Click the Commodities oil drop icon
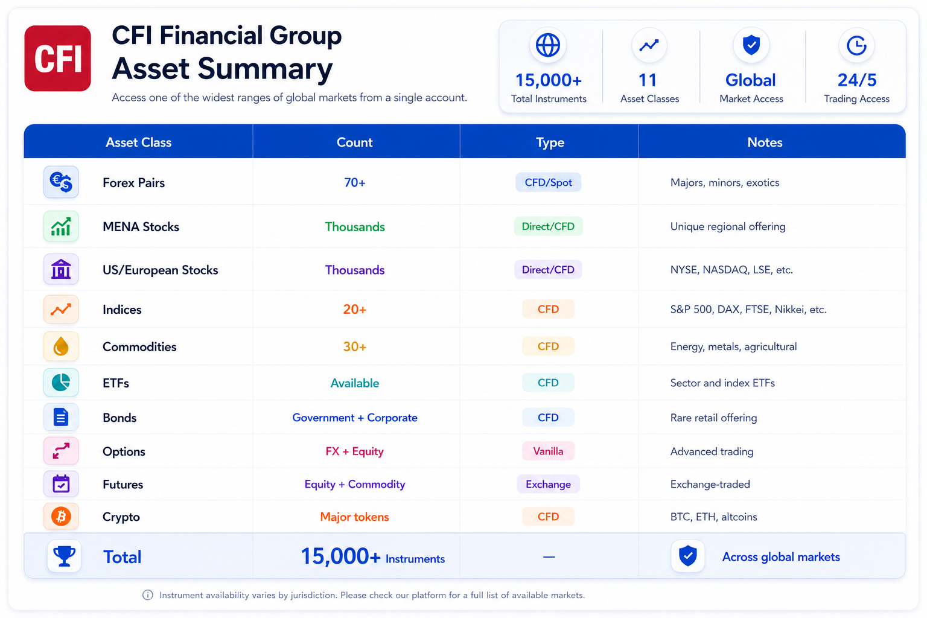Screen dimensions: 927x618 [61, 346]
